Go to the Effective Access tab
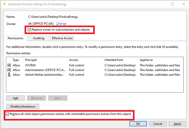The height and width of the screenshot is (129, 189). pyautogui.click(x=62, y=38)
